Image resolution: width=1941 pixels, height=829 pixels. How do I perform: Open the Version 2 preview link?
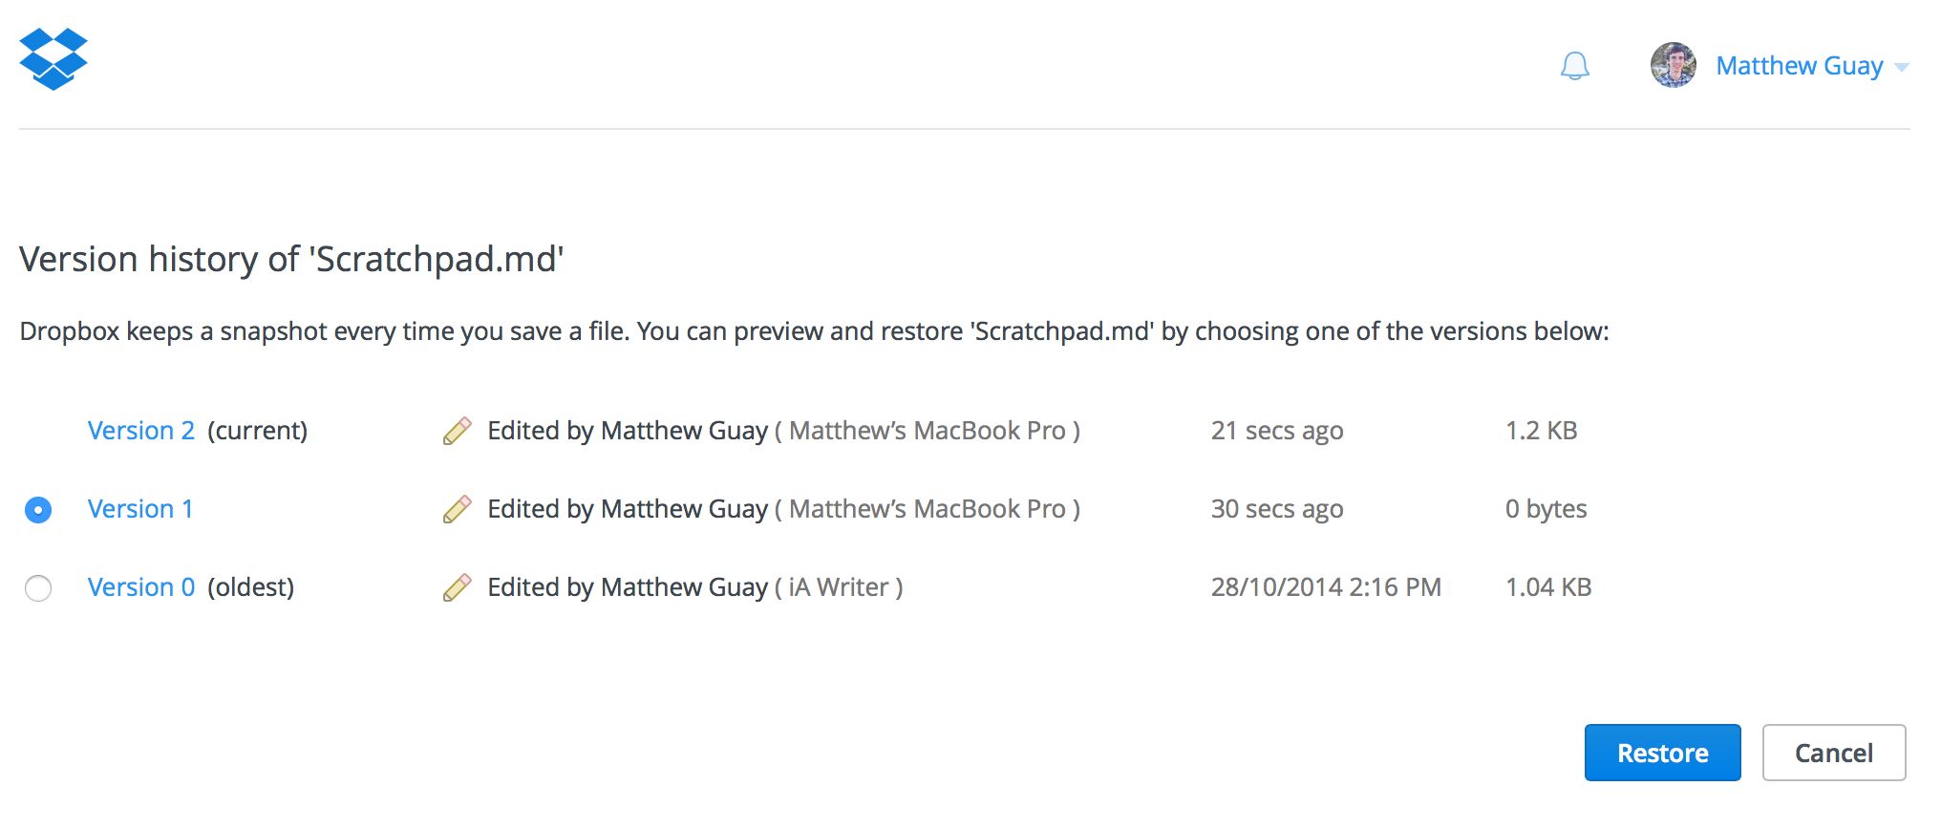[x=141, y=431]
